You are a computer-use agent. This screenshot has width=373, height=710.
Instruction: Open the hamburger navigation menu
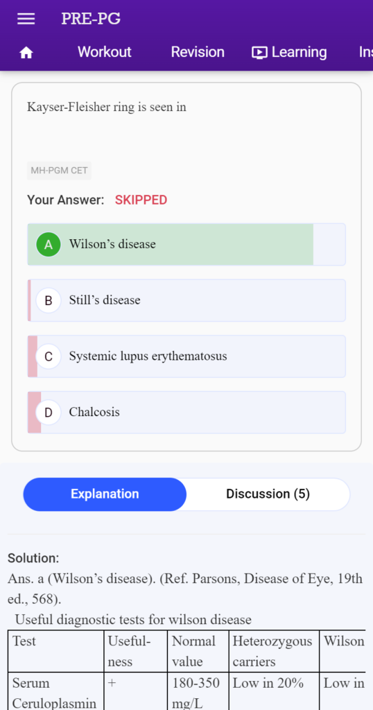[26, 19]
